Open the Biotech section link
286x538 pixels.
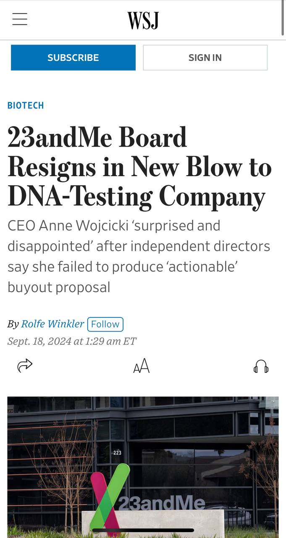pyautogui.click(x=26, y=105)
